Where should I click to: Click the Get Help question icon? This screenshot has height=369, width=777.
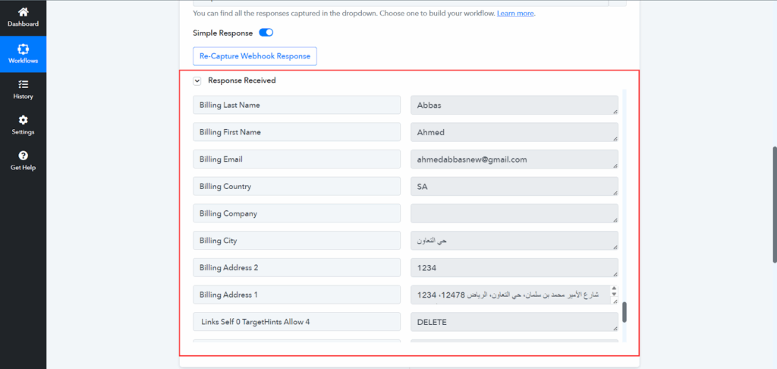[x=23, y=156]
